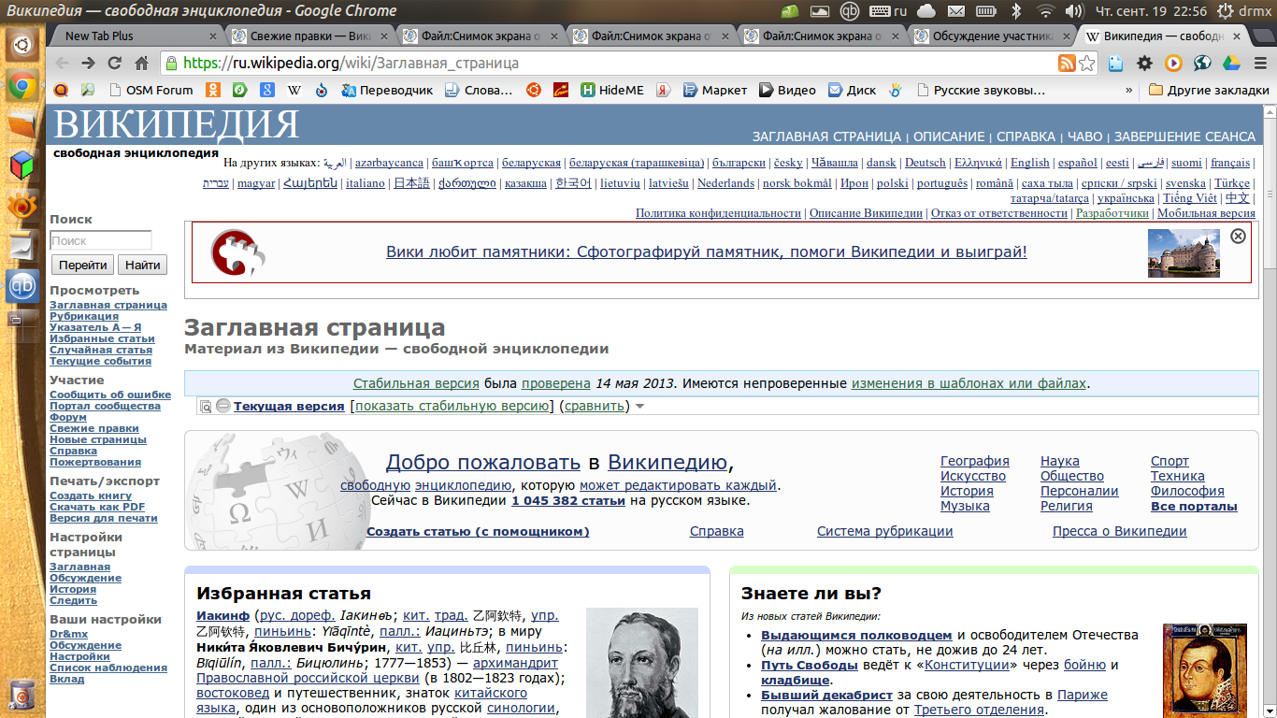The width and height of the screenshot is (1277, 718).
Task: Open Переводчик bookmark
Action: [x=388, y=91]
